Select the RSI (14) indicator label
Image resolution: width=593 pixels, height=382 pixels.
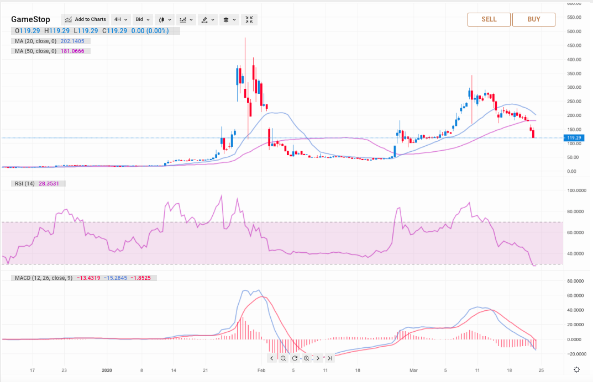[x=25, y=183]
